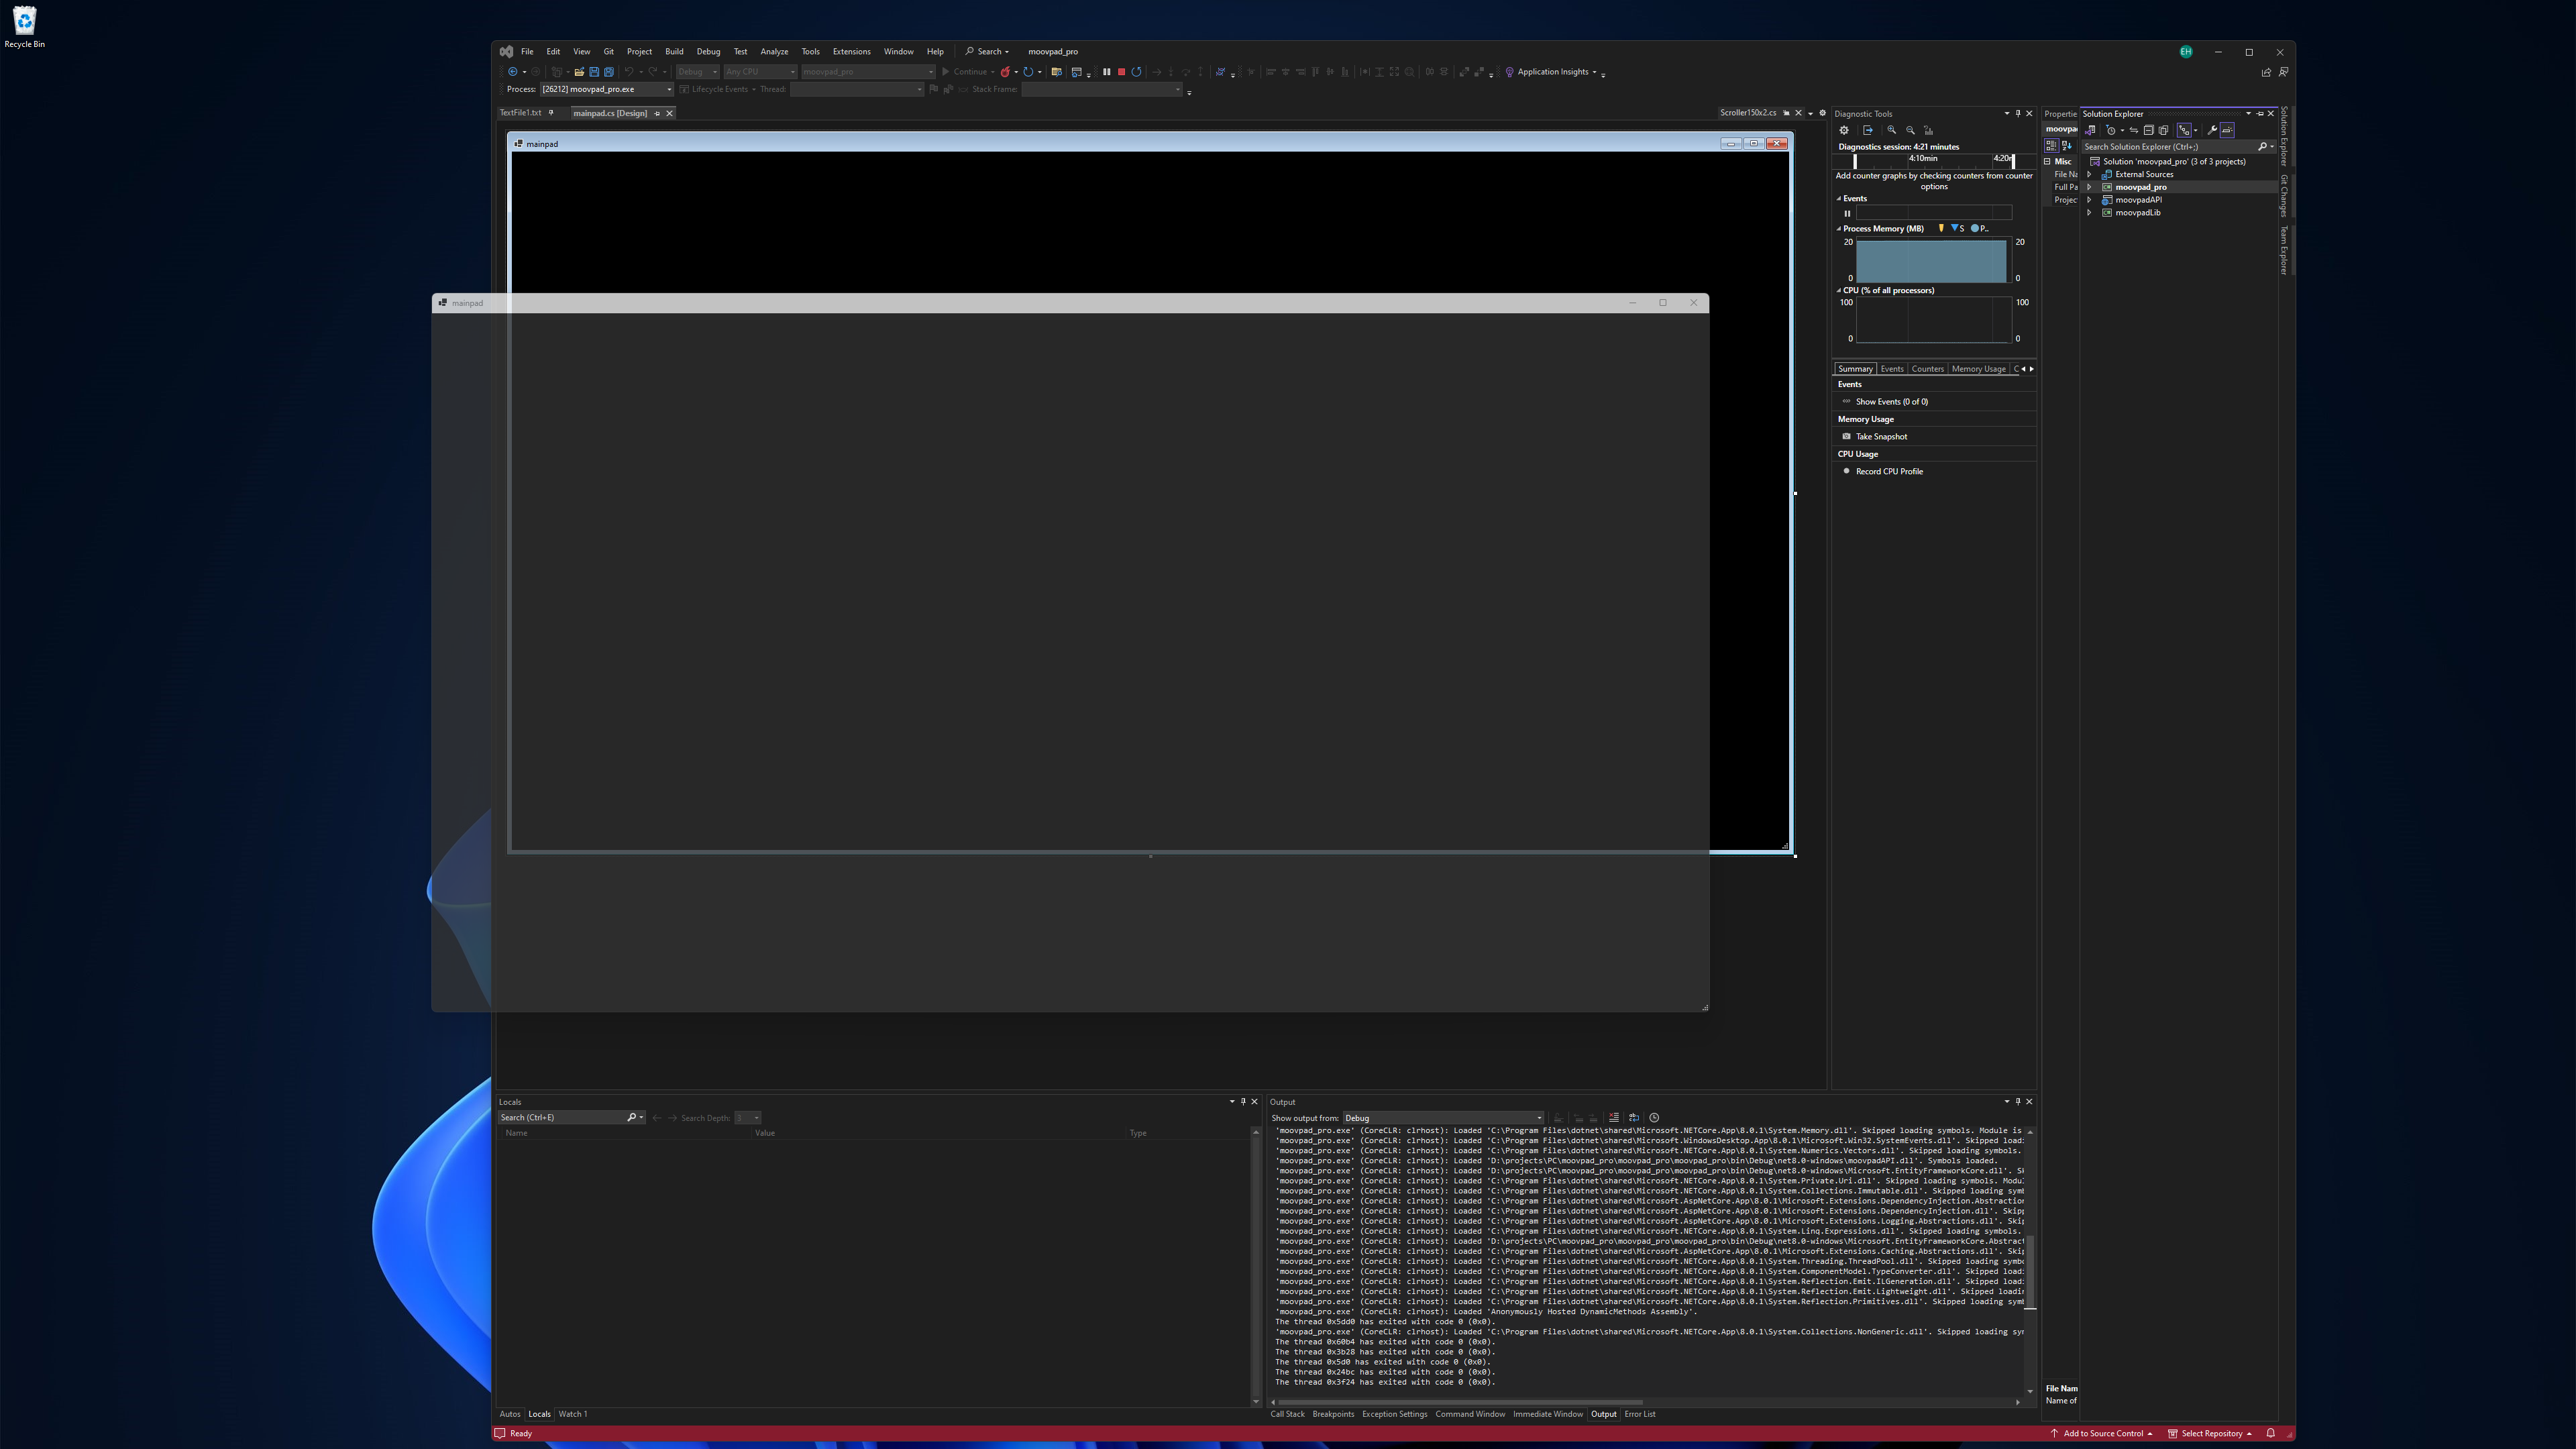Click the Hot Reload flame icon

tap(1006, 72)
